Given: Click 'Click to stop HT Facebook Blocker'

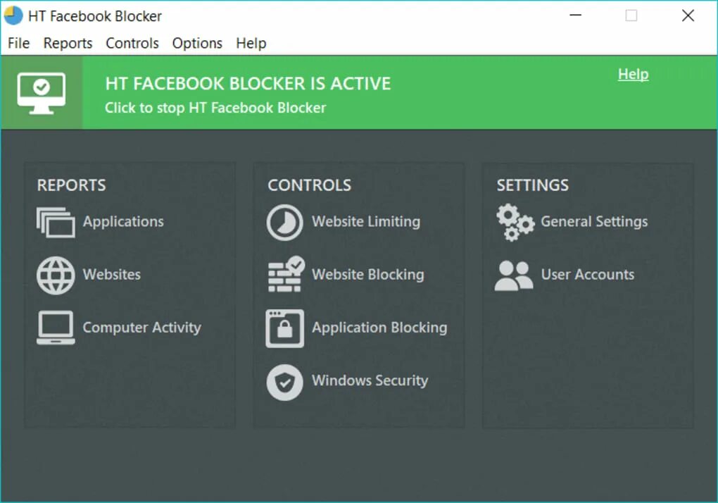Looking at the screenshot, I should point(215,108).
